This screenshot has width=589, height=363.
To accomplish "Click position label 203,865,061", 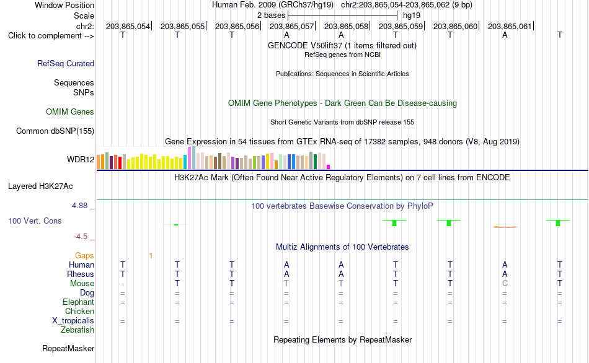I will [510, 26].
